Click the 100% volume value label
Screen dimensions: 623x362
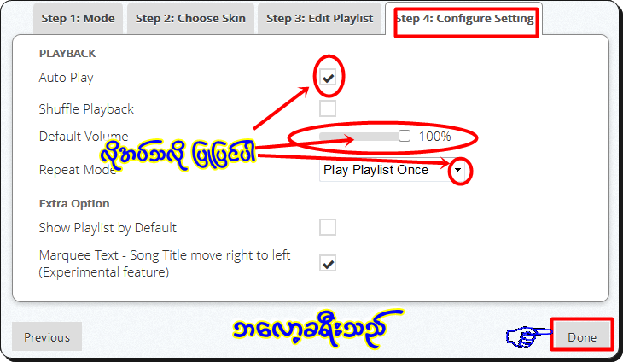pyautogui.click(x=434, y=137)
